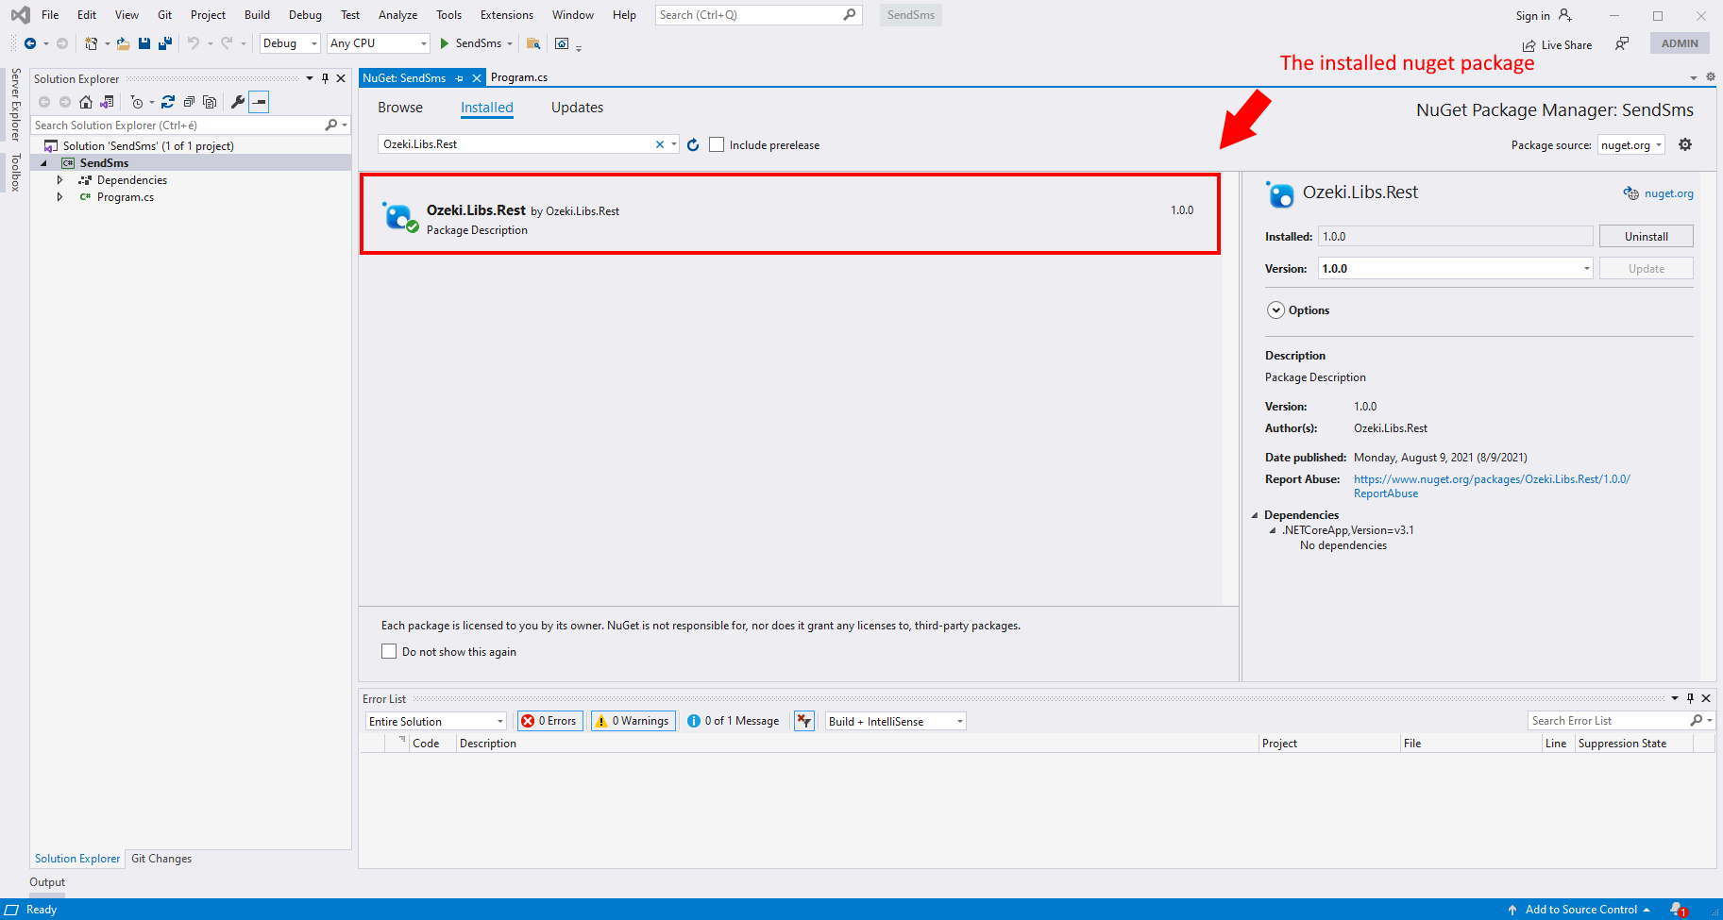1723x920 pixels.
Task: Open the nuget.org package source dropdown
Action: pyautogui.click(x=1631, y=144)
